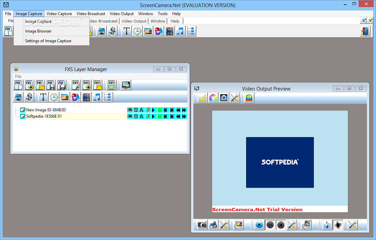This screenshot has height=240, width=376.
Task: Open the Tools menu
Action: tap(162, 14)
